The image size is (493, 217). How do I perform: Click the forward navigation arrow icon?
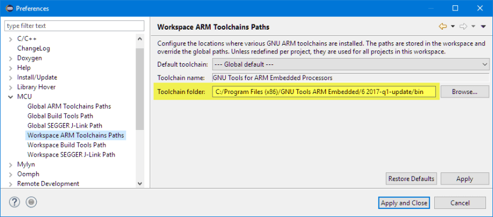click(x=463, y=27)
